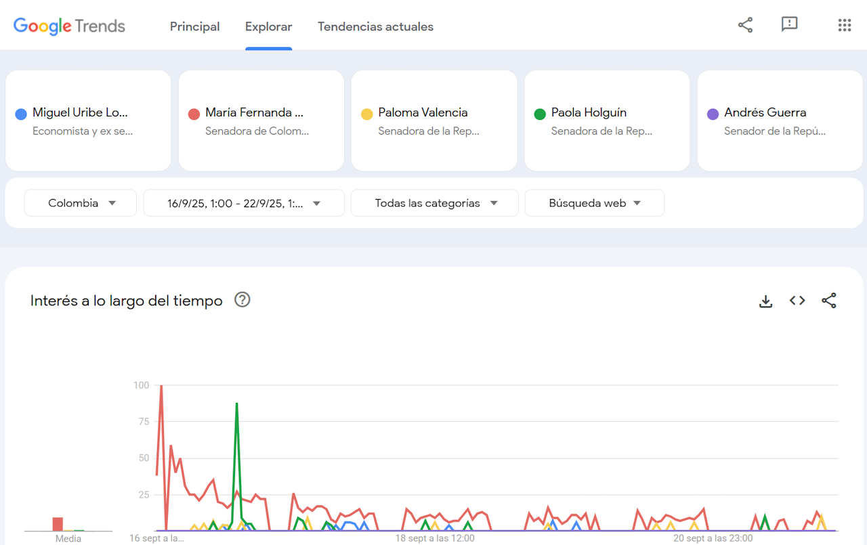Edit the Miguel Uribe search term card
Image resolution: width=867 pixels, height=545 pixels.
tap(88, 121)
